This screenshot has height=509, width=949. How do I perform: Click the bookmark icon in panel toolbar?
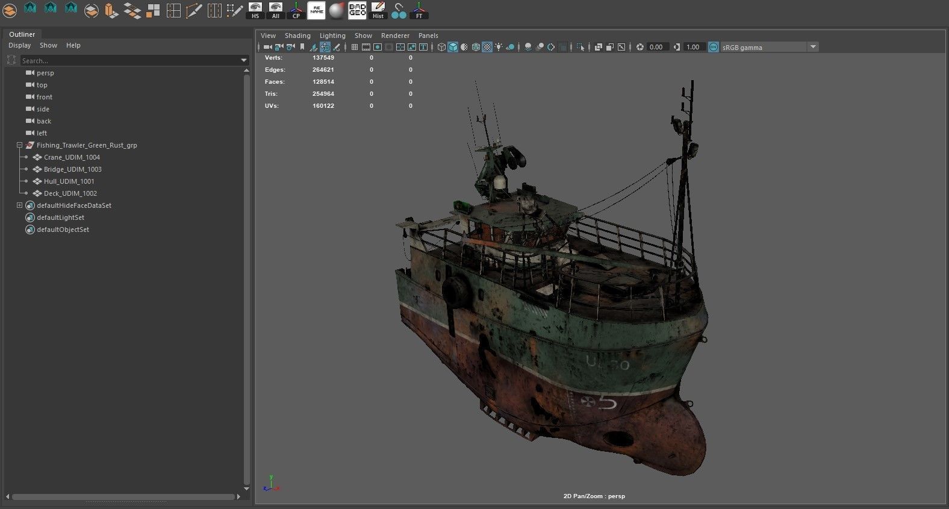302,47
